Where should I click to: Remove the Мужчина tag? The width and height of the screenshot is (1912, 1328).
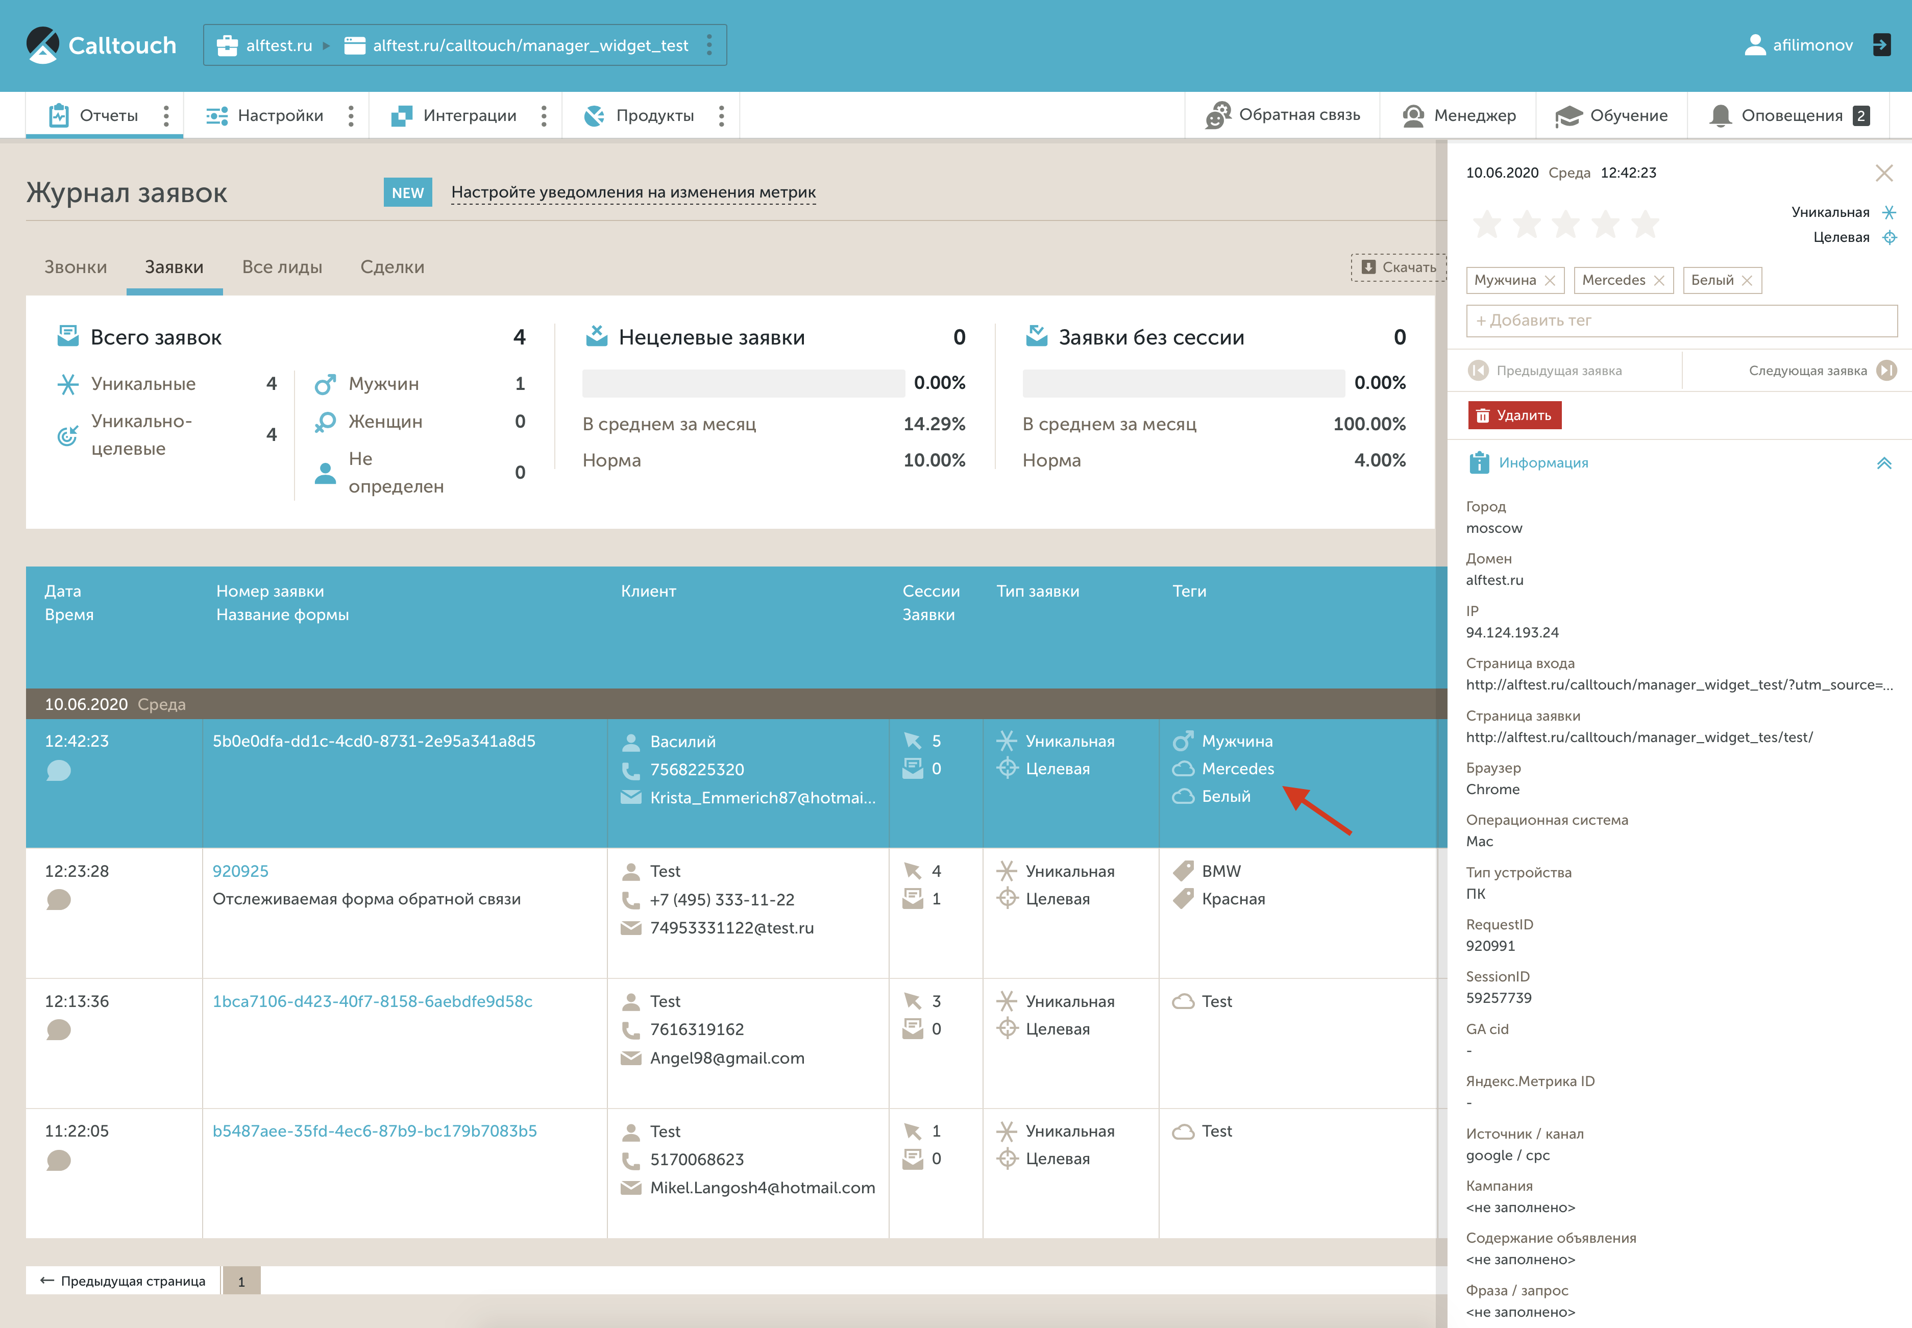(1549, 280)
